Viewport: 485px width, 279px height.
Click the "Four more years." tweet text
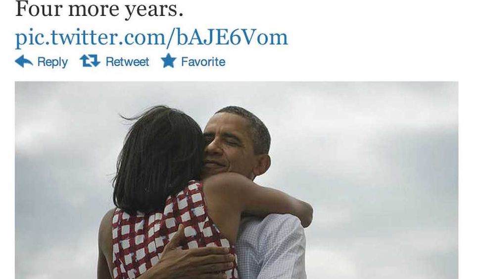click(99, 9)
